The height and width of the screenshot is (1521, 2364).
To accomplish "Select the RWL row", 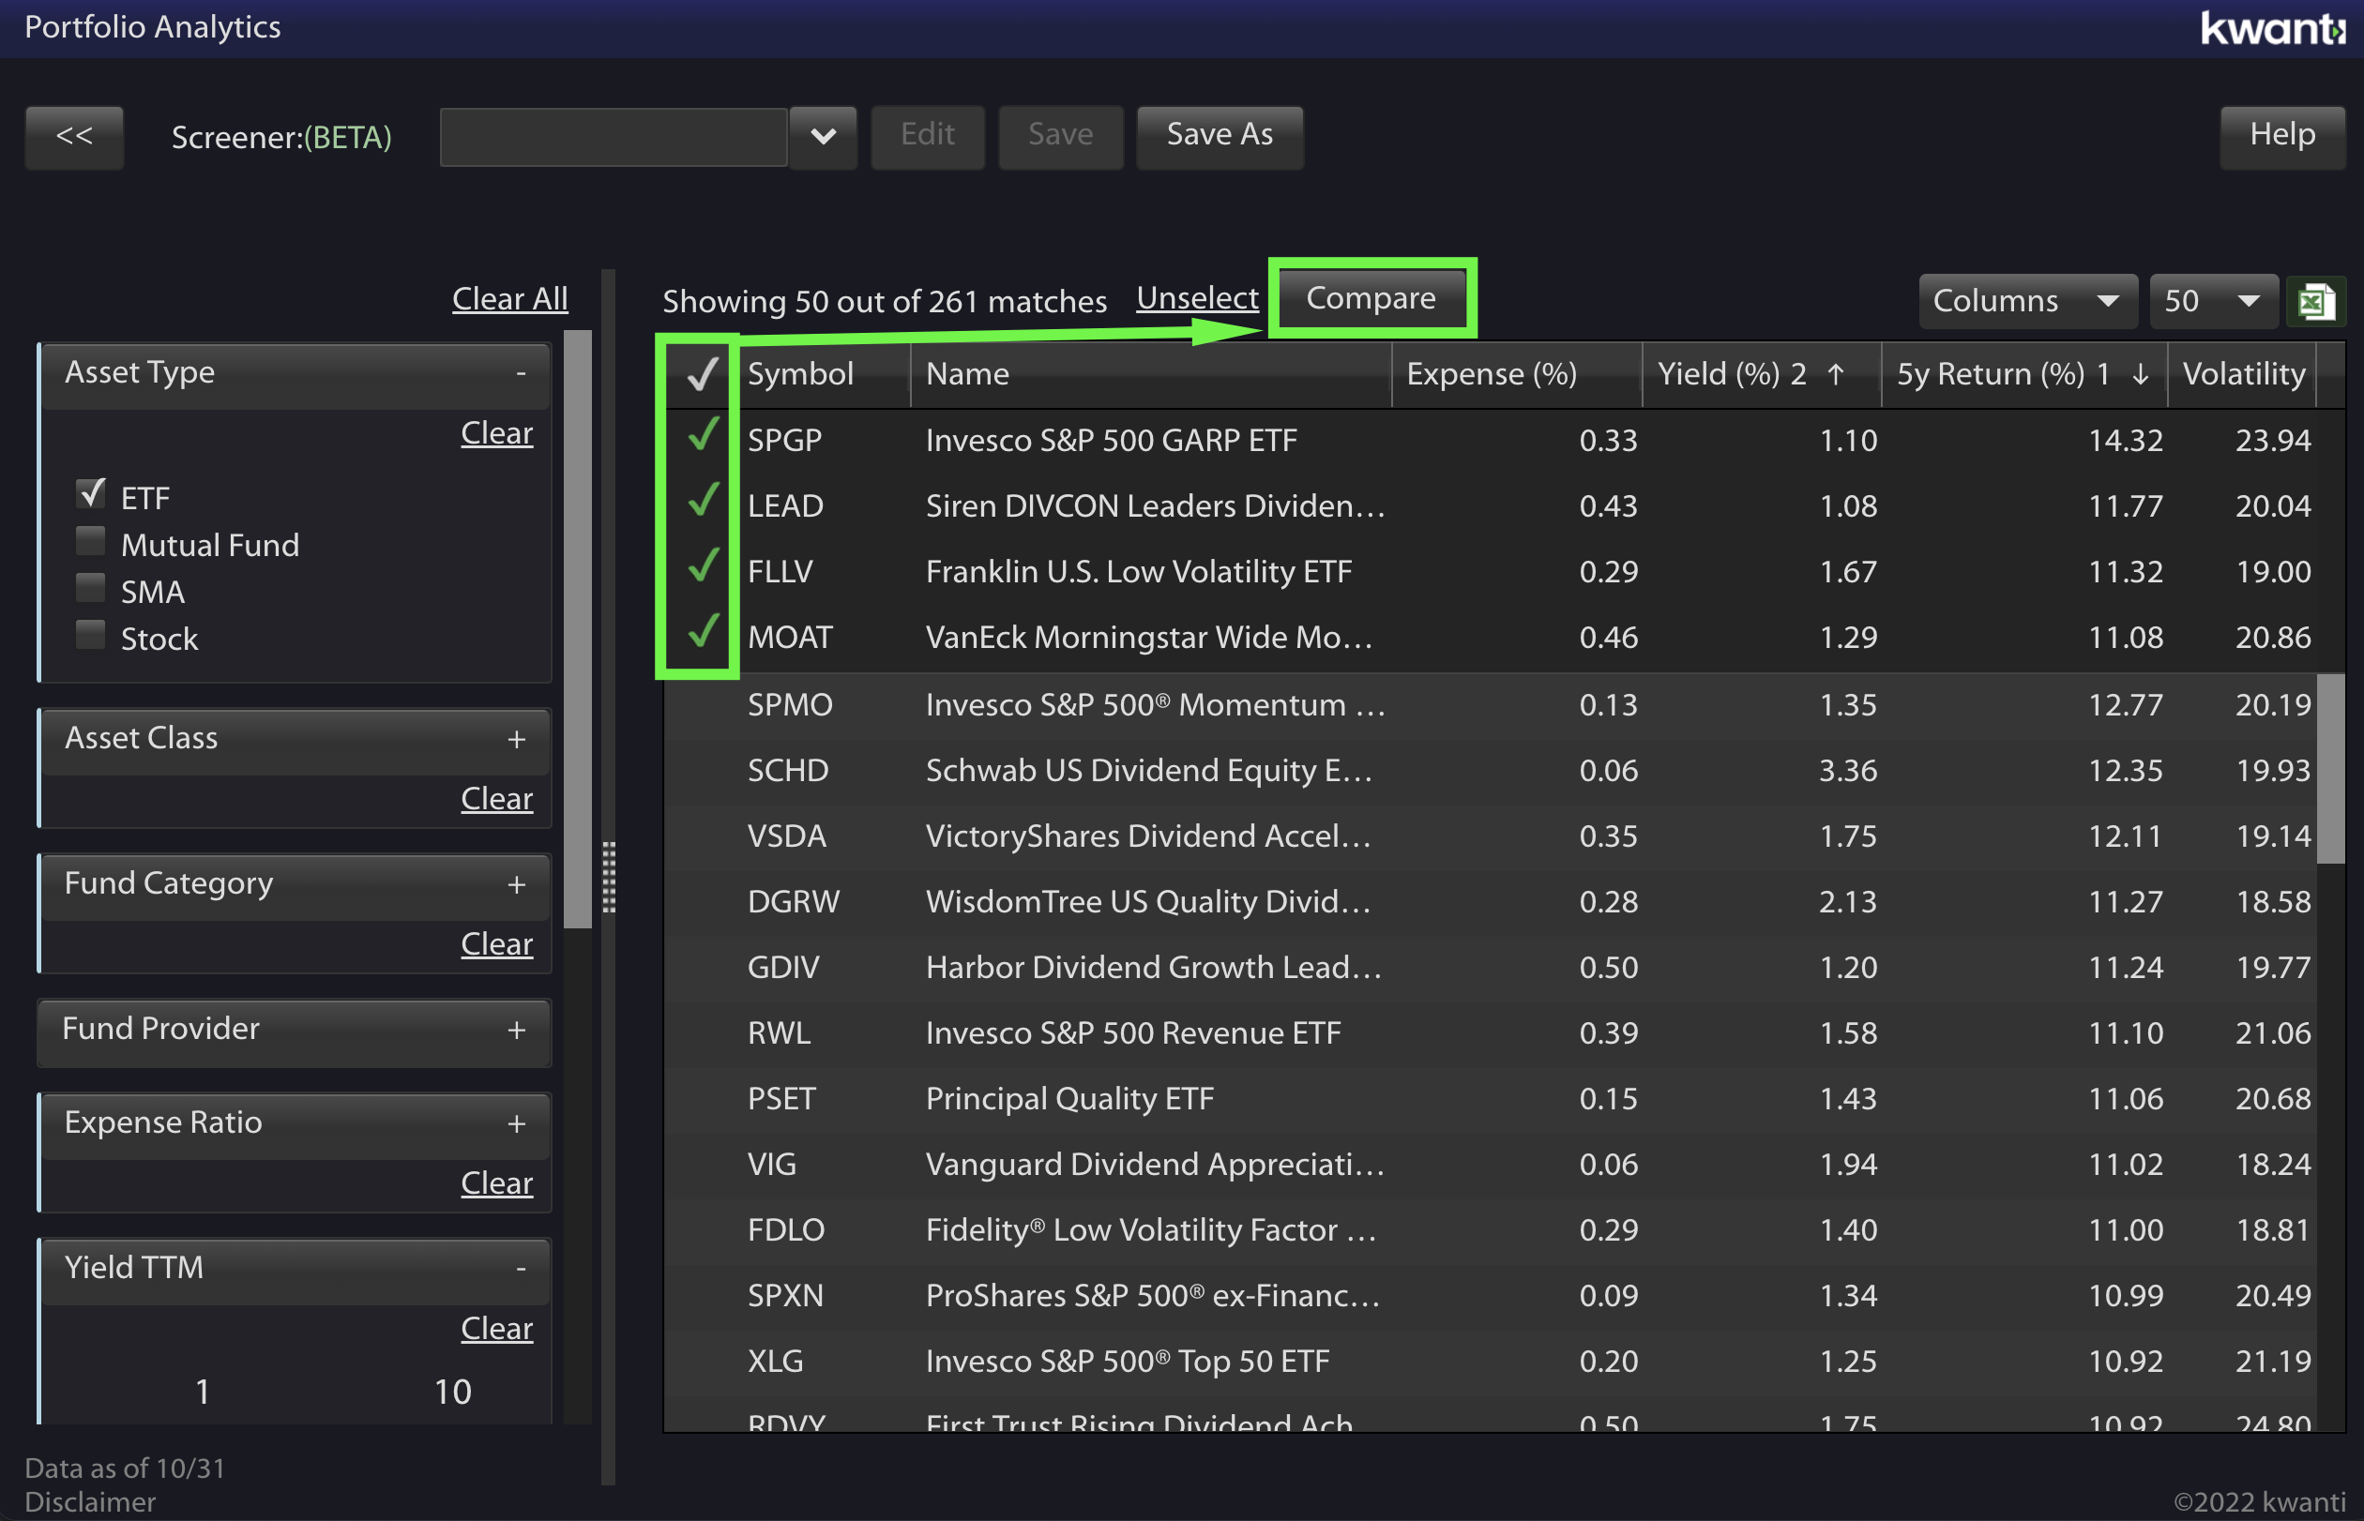I will [x=1490, y=1033].
